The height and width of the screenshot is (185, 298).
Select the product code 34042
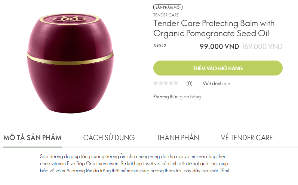point(160,46)
